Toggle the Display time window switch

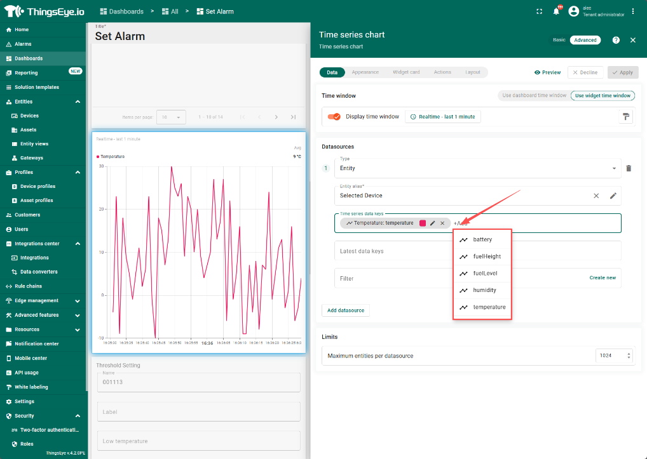point(334,117)
